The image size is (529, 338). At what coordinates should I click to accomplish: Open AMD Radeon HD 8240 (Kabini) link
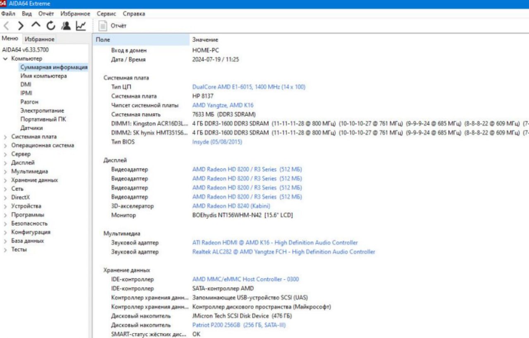pyautogui.click(x=231, y=206)
